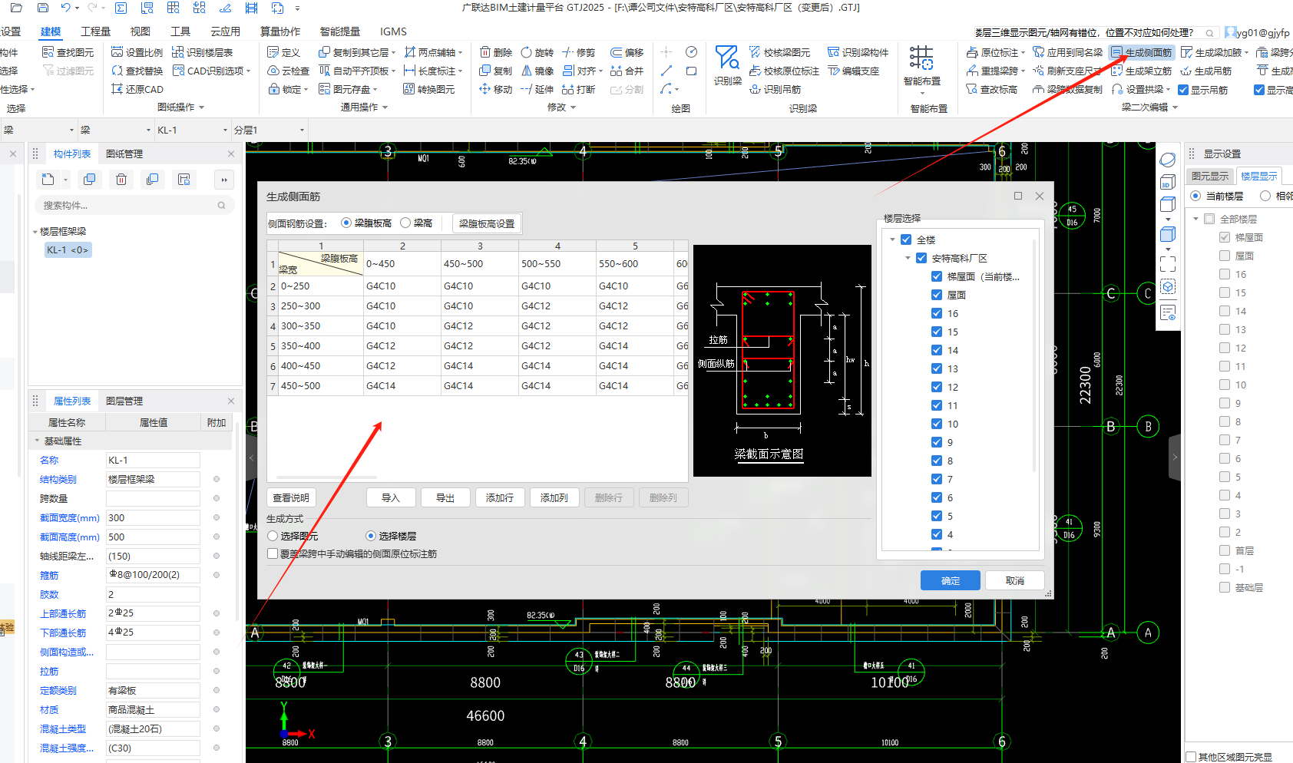This screenshot has width=1293, height=763.
Task: Click the 应用到同名梁 tool
Action: point(1068,52)
